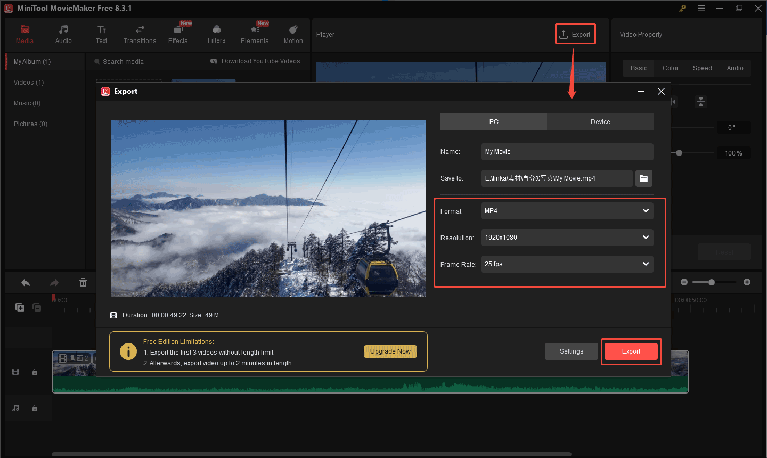The width and height of the screenshot is (767, 458).
Task: Expand the Frame Rate dropdown at 25 fps
Action: 567,264
